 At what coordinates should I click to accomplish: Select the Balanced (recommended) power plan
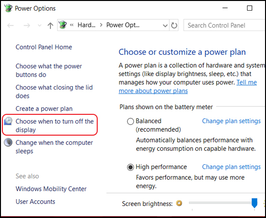[130, 121]
